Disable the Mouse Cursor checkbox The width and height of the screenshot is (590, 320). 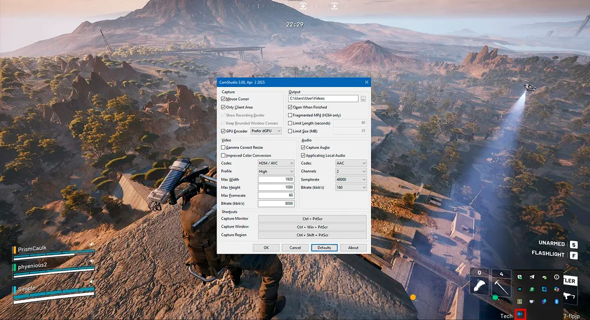pos(223,99)
